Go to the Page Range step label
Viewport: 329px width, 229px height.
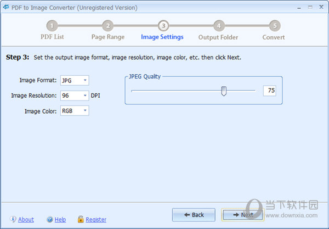107,37
